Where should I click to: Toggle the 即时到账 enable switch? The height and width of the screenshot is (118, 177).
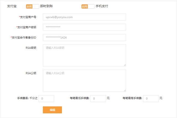pyautogui.click(x=33, y=6)
